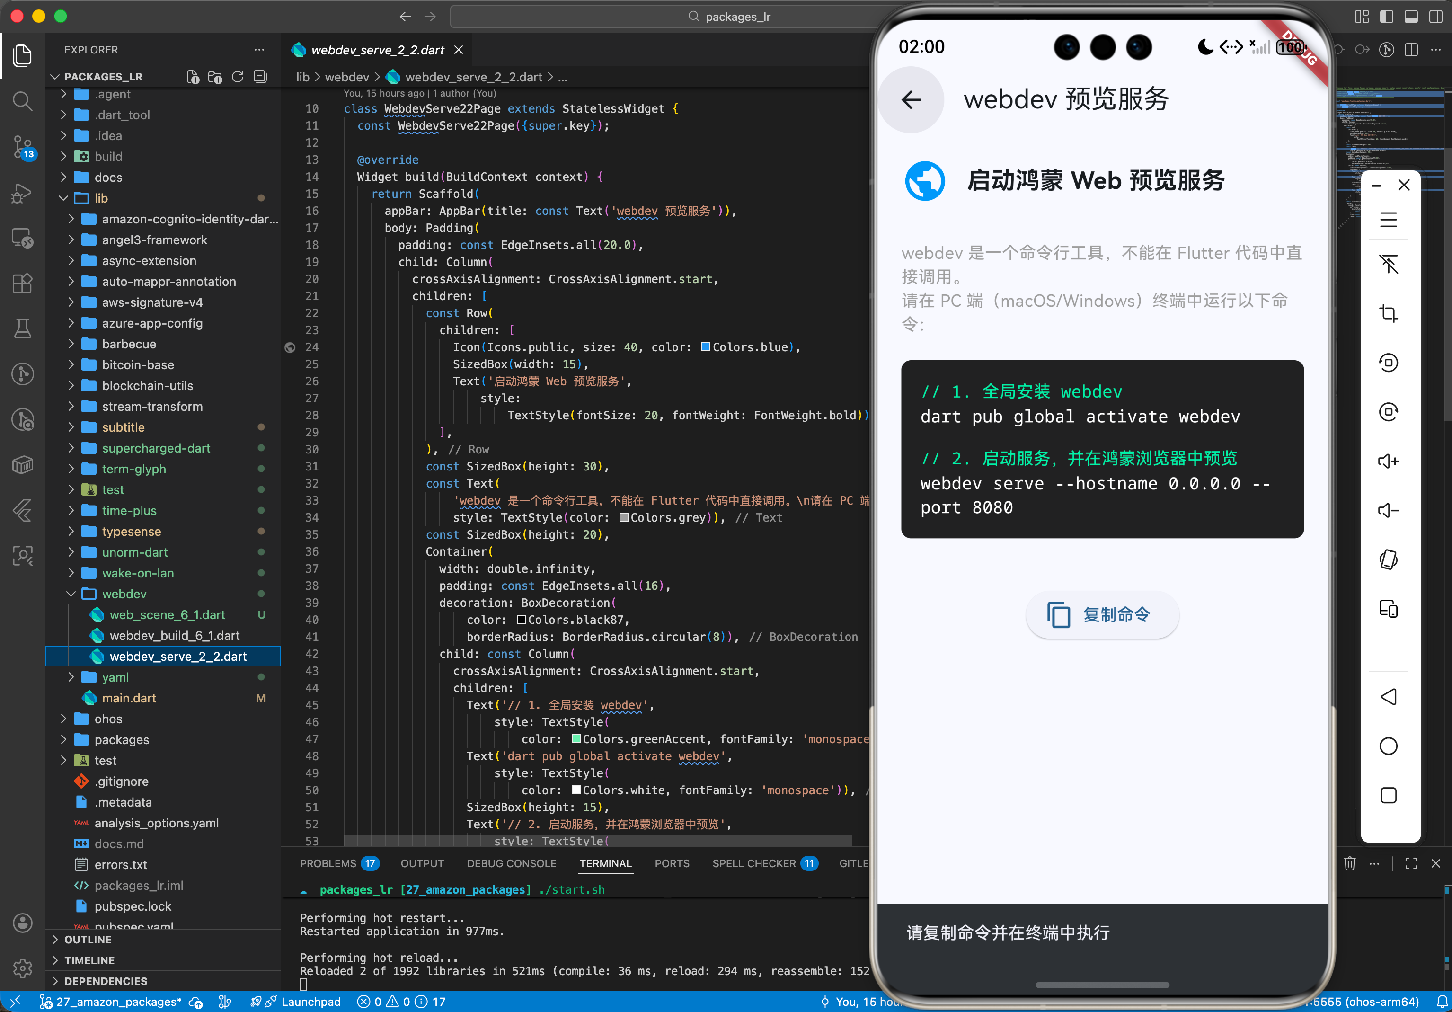The image size is (1452, 1012).
Task: Collapse the PACKAGES_LR root section
Action: [x=103, y=77]
